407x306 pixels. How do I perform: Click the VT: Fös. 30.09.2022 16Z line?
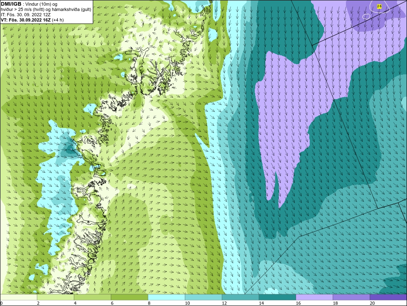click(x=32, y=20)
